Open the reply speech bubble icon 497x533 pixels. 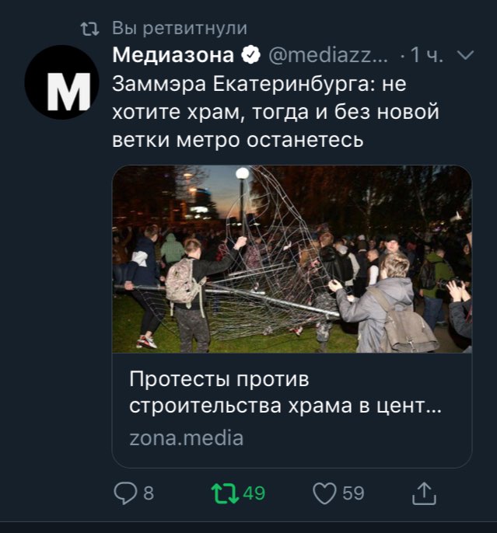pyautogui.click(x=125, y=493)
